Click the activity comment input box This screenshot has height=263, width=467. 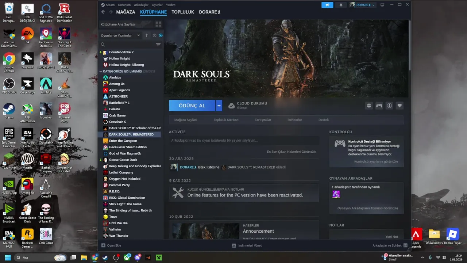point(244,140)
